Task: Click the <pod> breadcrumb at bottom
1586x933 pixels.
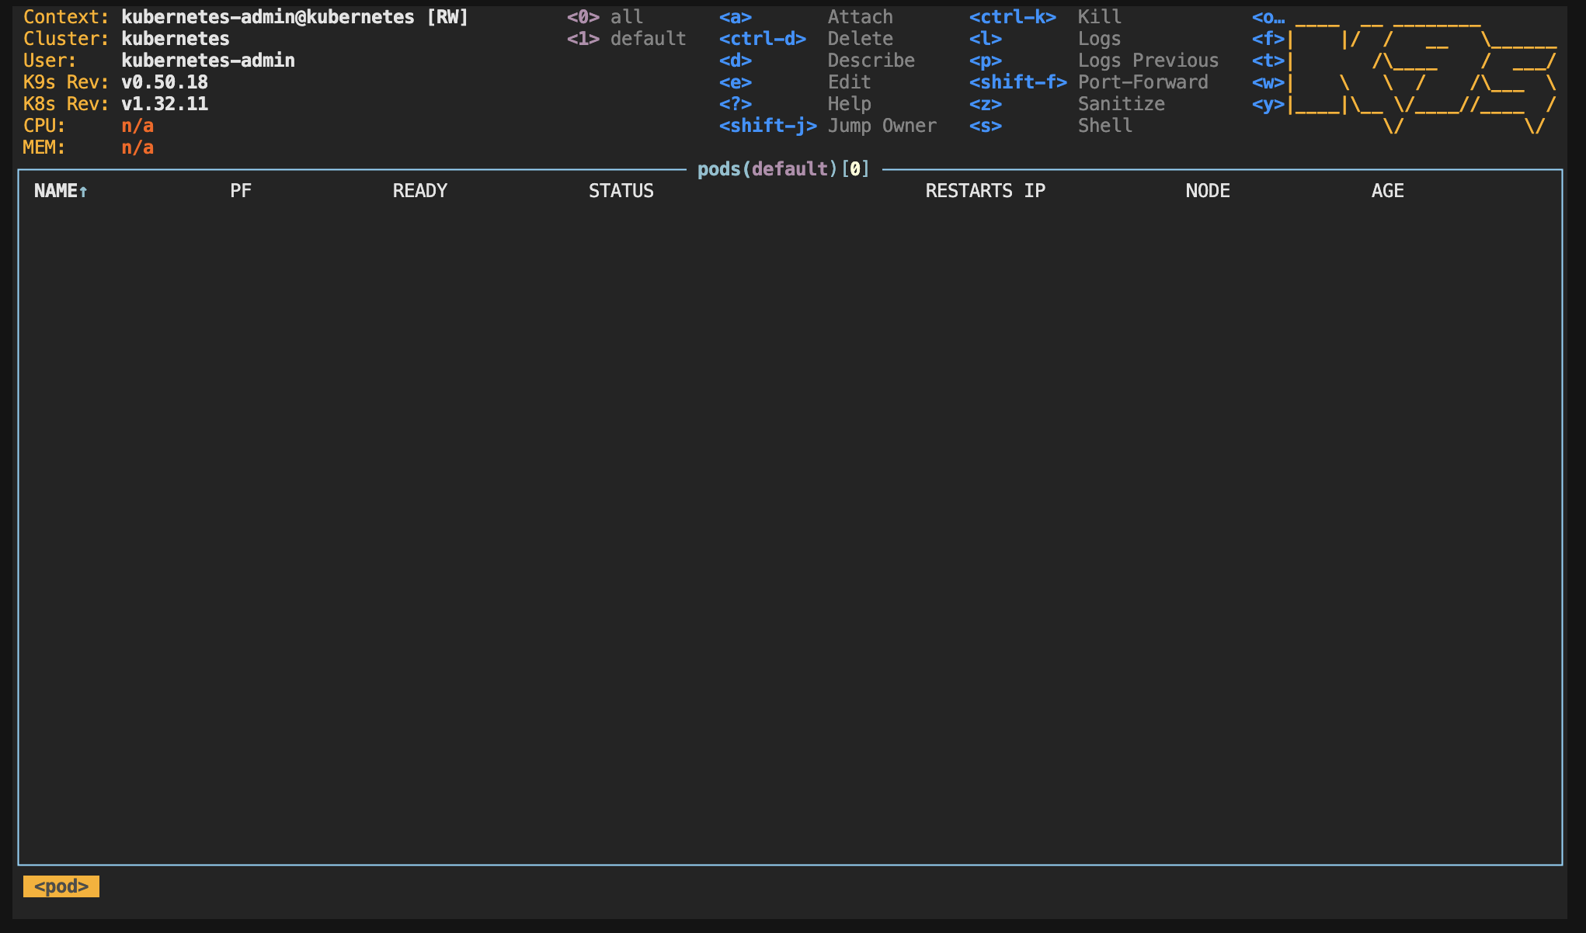Action: [x=61, y=886]
